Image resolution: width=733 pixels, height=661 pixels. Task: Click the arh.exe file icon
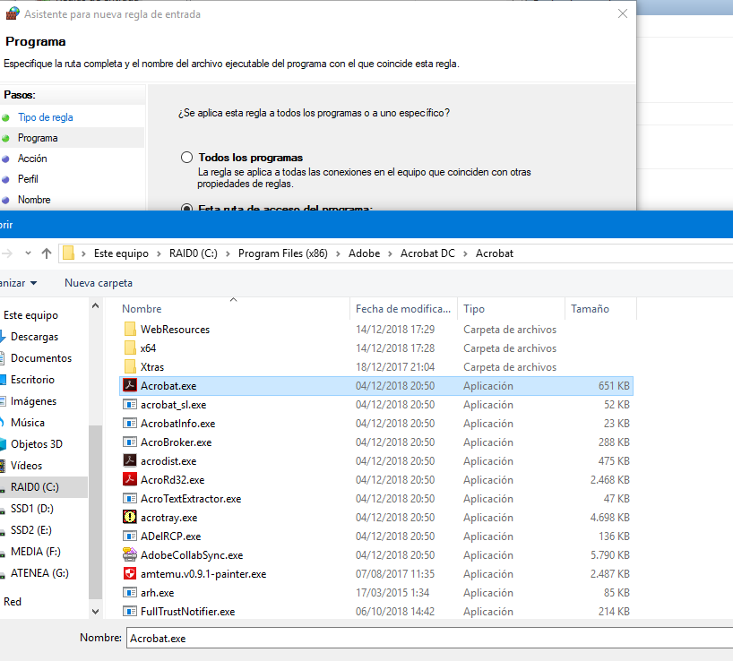[x=130, y=592]
